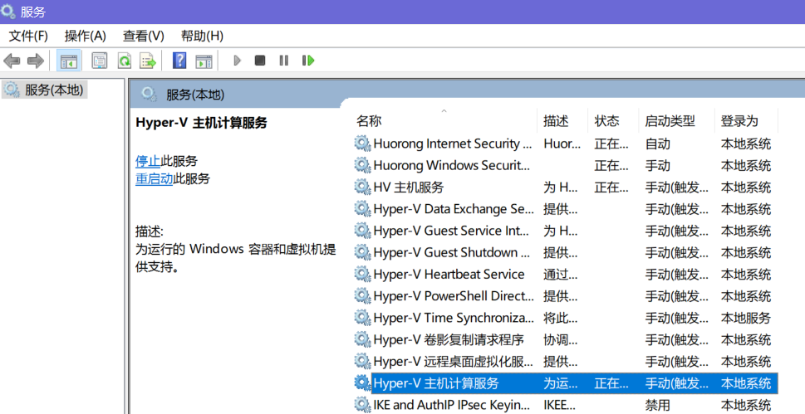Viewport: 805px width, 414px height.
Task: Select the Hyper-V Data Exchange Se... service name
Action: point(454,209)
